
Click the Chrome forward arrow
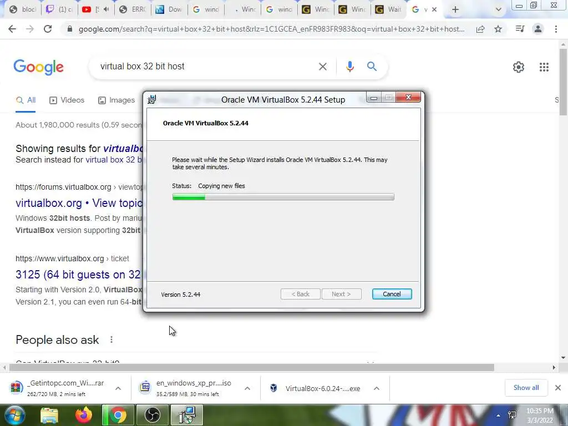point(30,29)
